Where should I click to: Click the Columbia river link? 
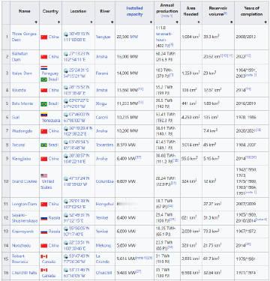coord(104,181)
